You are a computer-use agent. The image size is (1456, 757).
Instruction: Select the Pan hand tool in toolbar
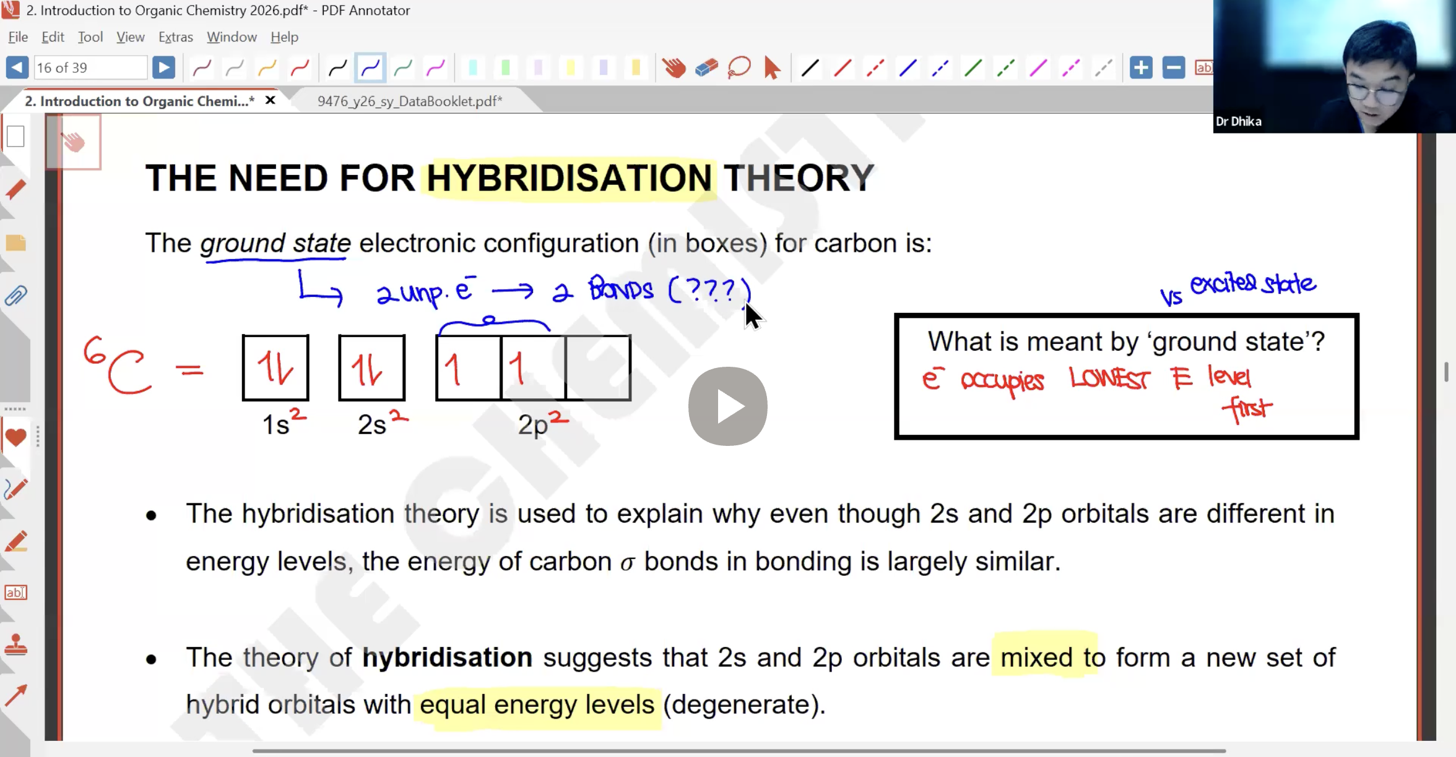coord(674,68)
